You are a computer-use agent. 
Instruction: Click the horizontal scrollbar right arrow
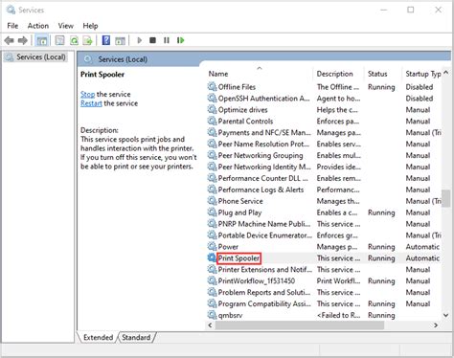click(436, 325)
